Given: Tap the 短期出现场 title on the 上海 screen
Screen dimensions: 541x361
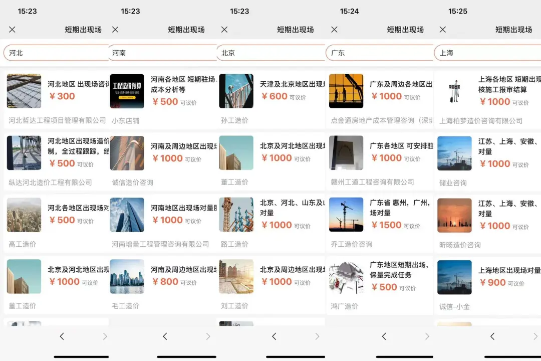Looking at the screenshot, I should [x=513, y=30].
